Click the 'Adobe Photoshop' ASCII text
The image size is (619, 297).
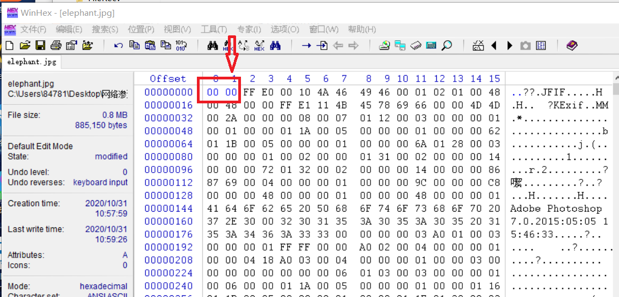[x=556, y=208]
